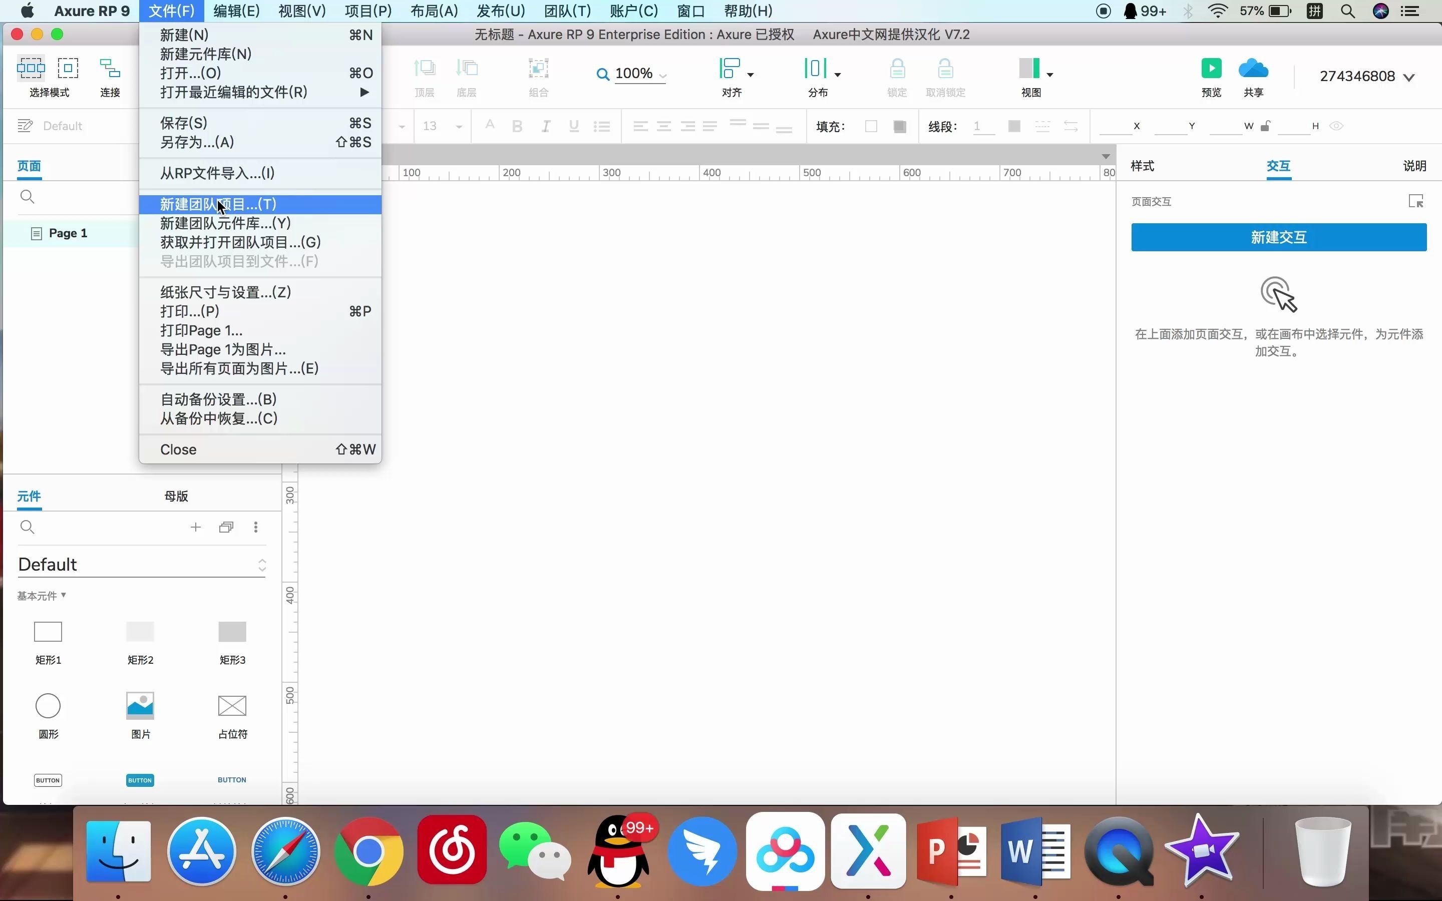Screen dimensions: 1442x901
Task: Select the contained selection mode icon
Action: coord(68,68)
